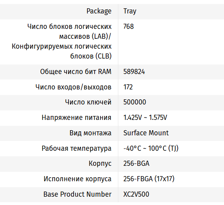Select the Вид монтажа label
This screenshot has width=224, height=205.
click(x=90, y=133)
